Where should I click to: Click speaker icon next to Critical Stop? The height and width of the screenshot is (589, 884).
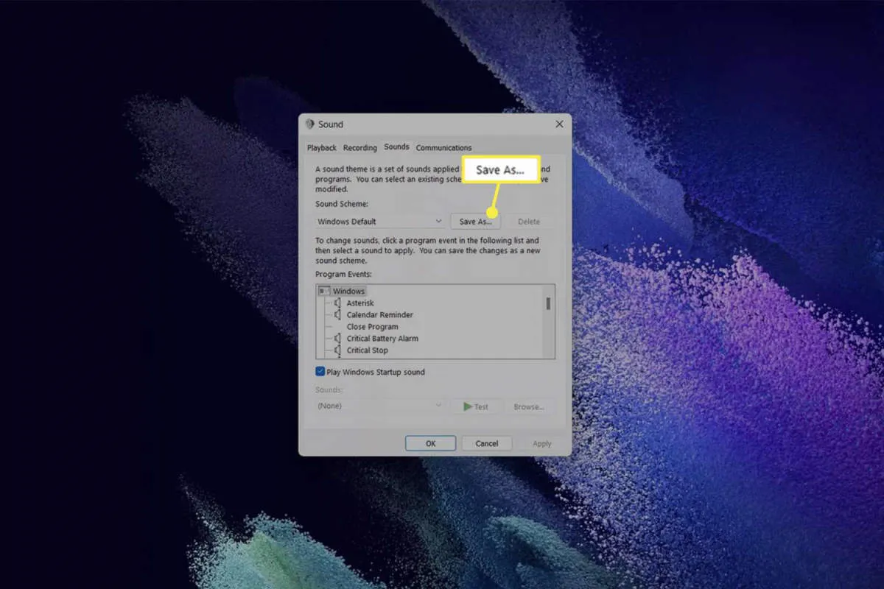point(337,350)
